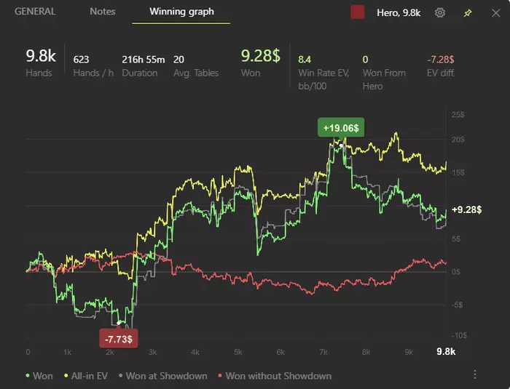Open the settings gear icon
This screenshot has height=389, width=510.
(x=440, y=12)
